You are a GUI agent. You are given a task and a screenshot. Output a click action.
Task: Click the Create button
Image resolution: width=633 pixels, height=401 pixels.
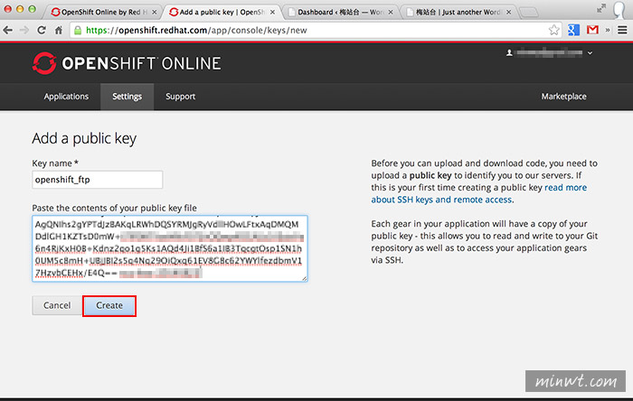point(109,305)
